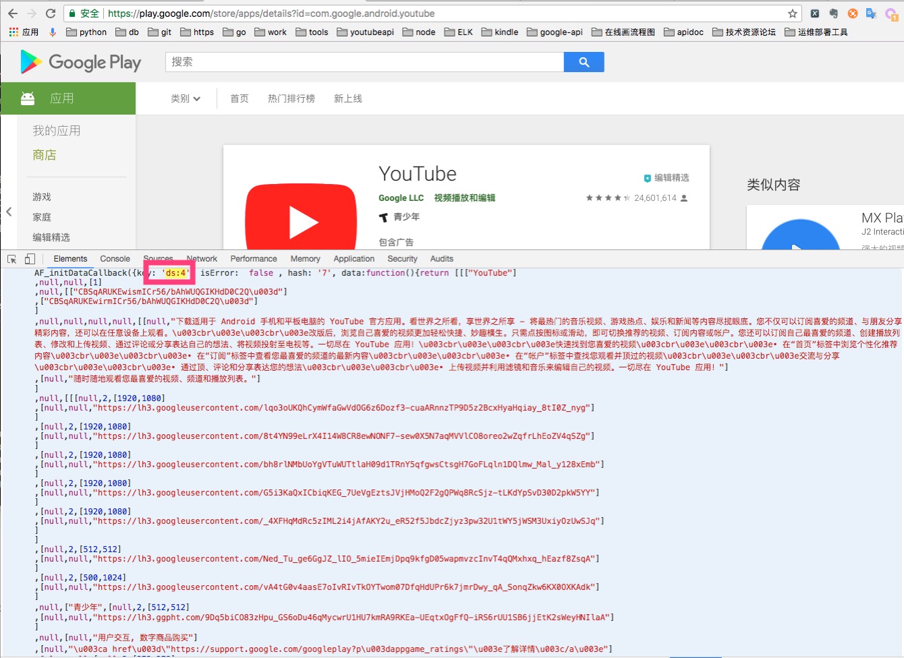Open the go bookmark folder
Screen dimensions: 904x658
(x=234, y=32)
